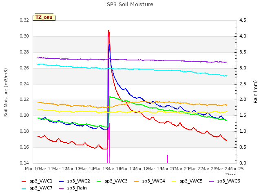The width and height of the screenshot is (261, 196).
Task: Click the Mar 25 x-axis tick label
Action: coord(237,169)
